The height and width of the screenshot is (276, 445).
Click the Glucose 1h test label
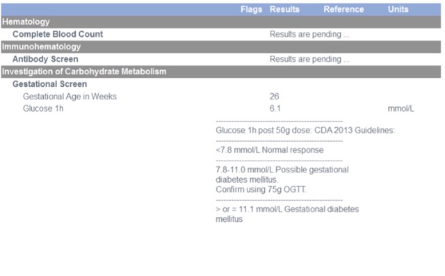click(43, 108)
